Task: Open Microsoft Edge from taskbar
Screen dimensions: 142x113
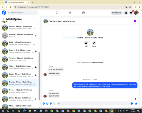Action: (24, 111)
